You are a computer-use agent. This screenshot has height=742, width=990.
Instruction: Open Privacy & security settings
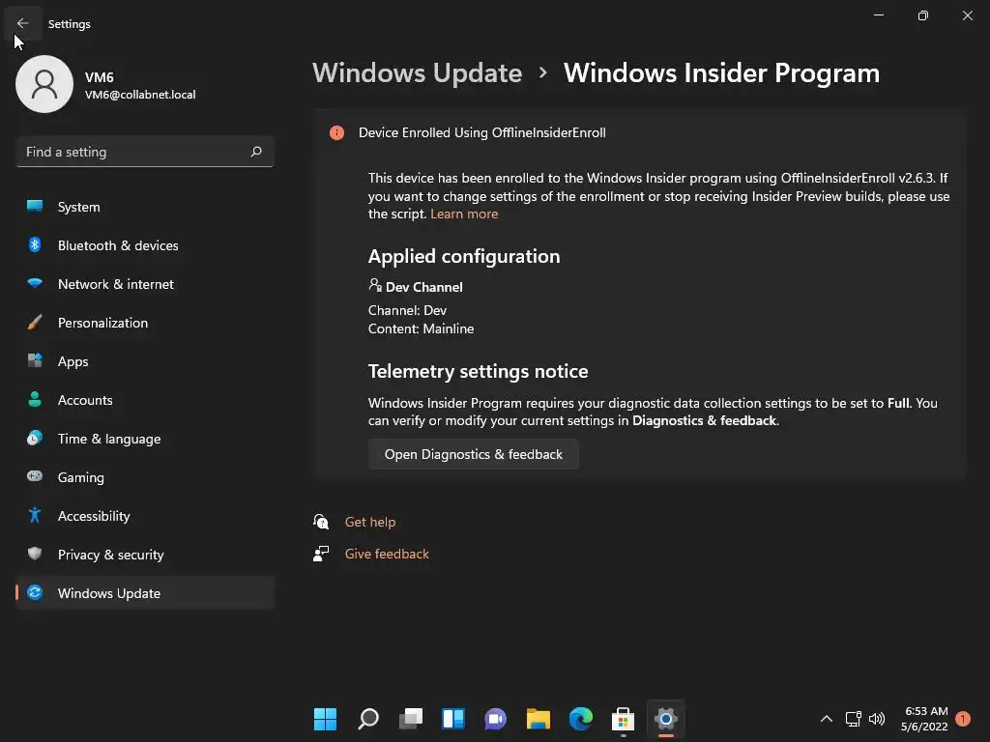tap(145, 555)
